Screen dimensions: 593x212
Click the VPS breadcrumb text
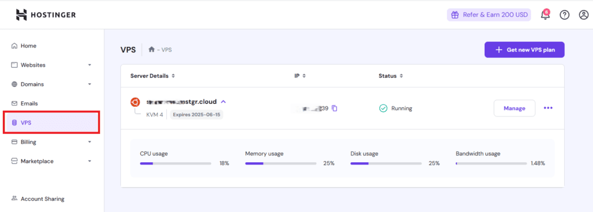166,50
